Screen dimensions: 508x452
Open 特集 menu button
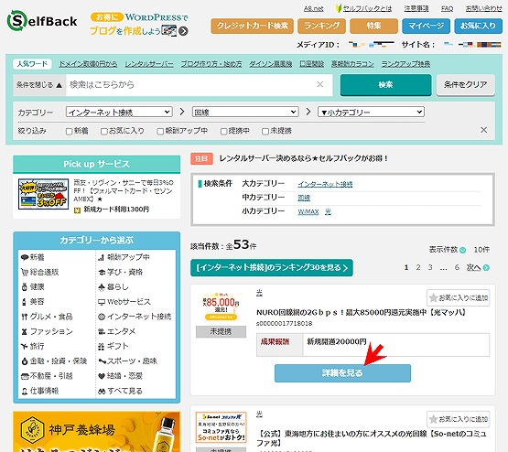pyautogui.click(x=373, y=26)
